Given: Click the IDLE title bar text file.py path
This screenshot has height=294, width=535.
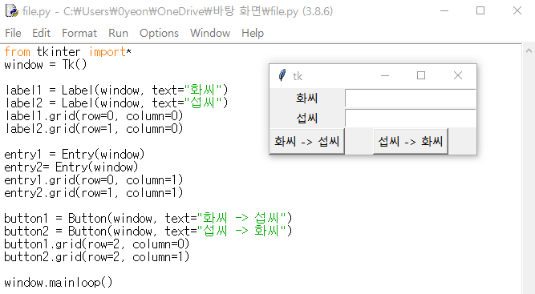Looking at the screenshot, I should 177,11.
